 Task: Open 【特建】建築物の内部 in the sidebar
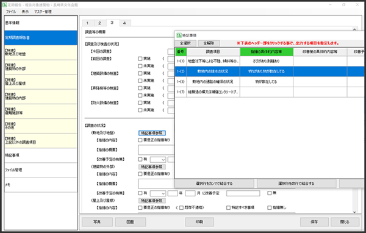(x=41, y=96)
